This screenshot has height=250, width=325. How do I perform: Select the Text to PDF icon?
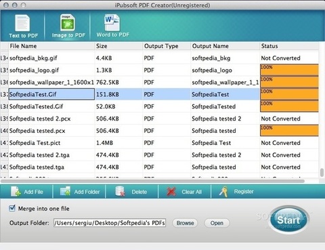click(x=22, y=23)
